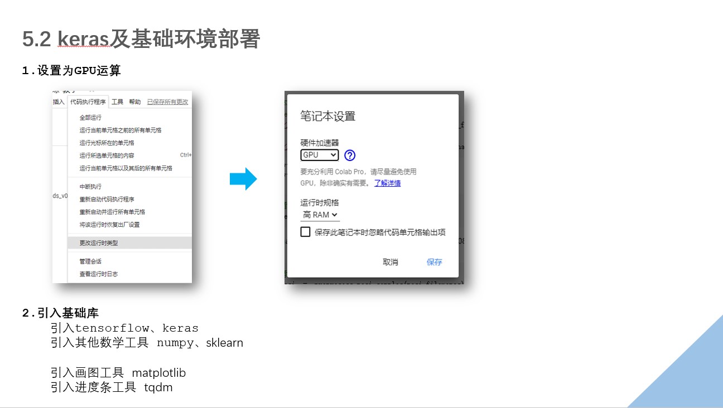Click the 已保存所有更改 status link

(x=167, y=102)
